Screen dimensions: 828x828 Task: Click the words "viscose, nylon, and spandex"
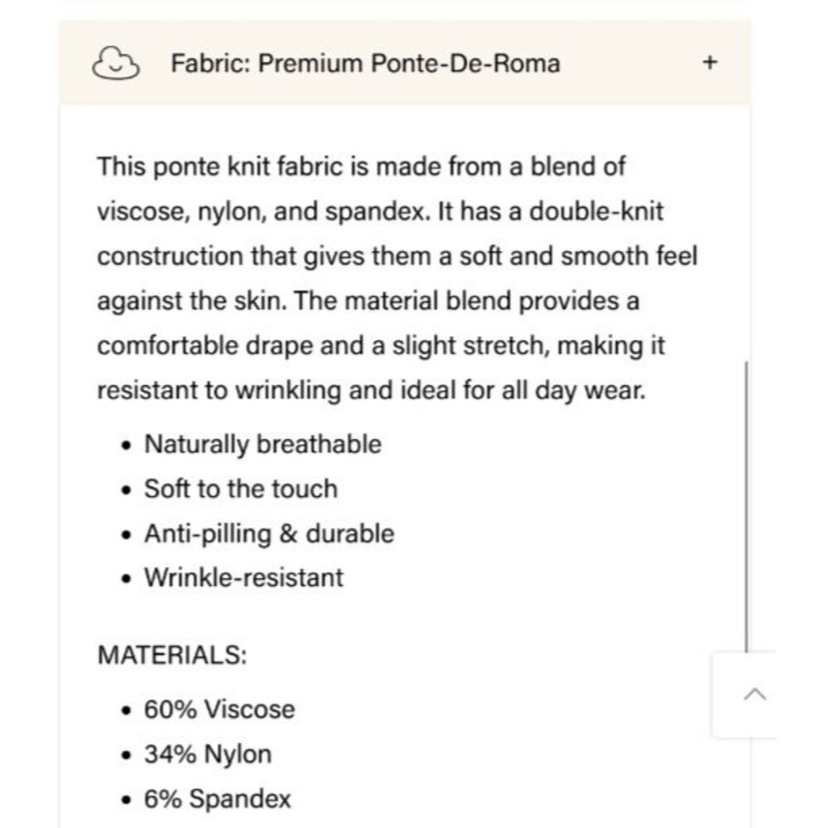tap(261, 211)
